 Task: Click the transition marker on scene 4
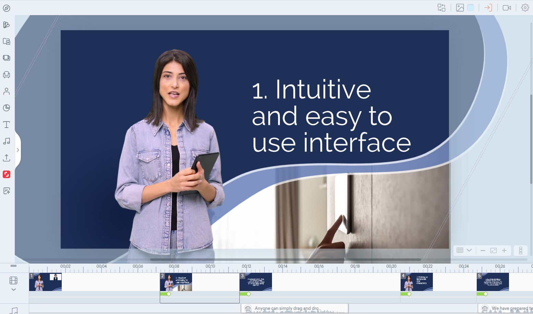coord(409,294)
